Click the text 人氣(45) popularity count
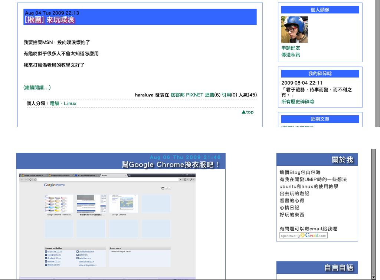 248,95
